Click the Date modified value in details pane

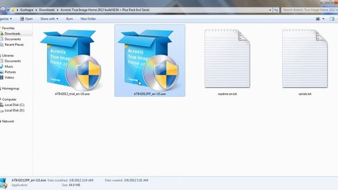click(81, 180)
